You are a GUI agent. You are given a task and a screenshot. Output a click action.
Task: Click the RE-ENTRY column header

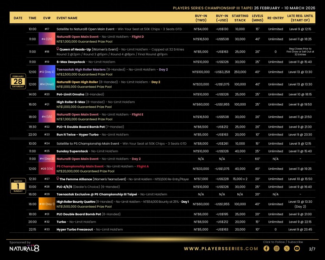(276, 18)
